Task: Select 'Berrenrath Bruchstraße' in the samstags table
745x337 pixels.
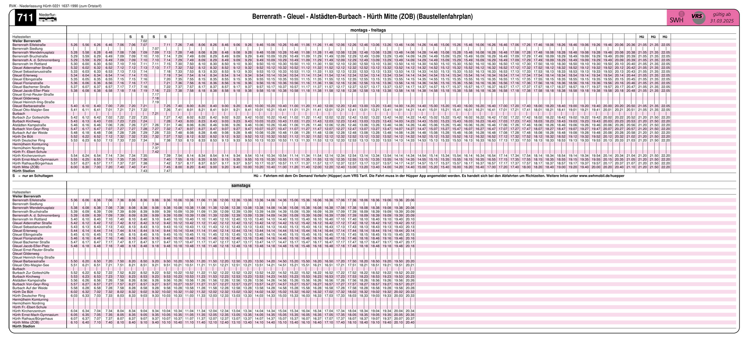Action: (x=30, y=212)
